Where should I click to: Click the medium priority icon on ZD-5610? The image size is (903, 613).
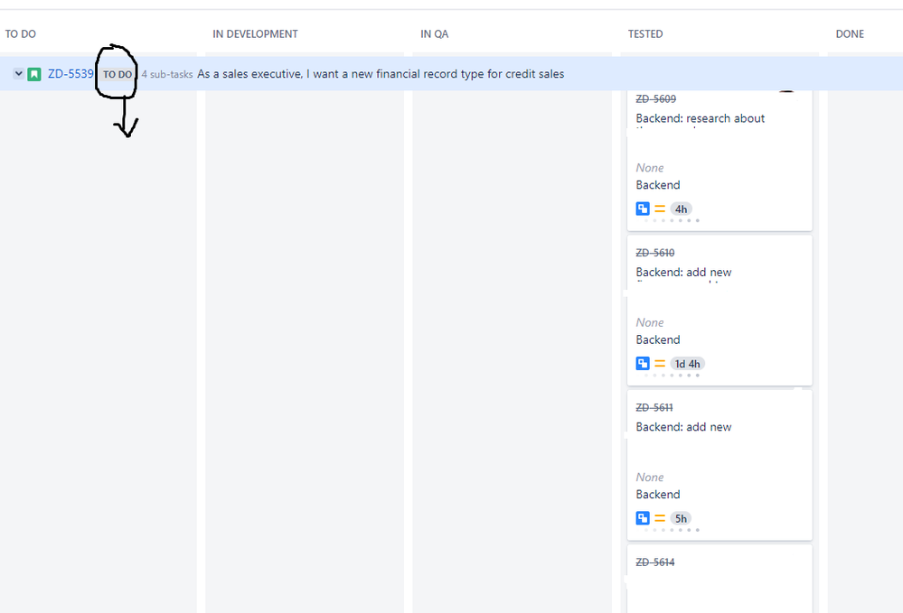(660, 364)
